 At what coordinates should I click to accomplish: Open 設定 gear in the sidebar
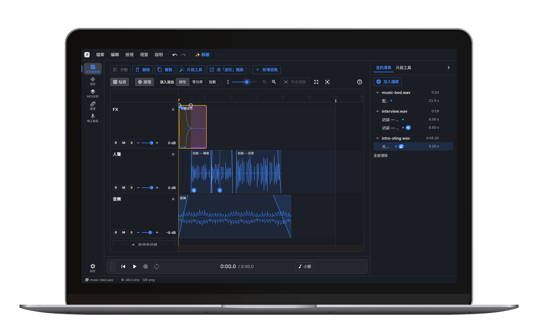coord(93,268)
